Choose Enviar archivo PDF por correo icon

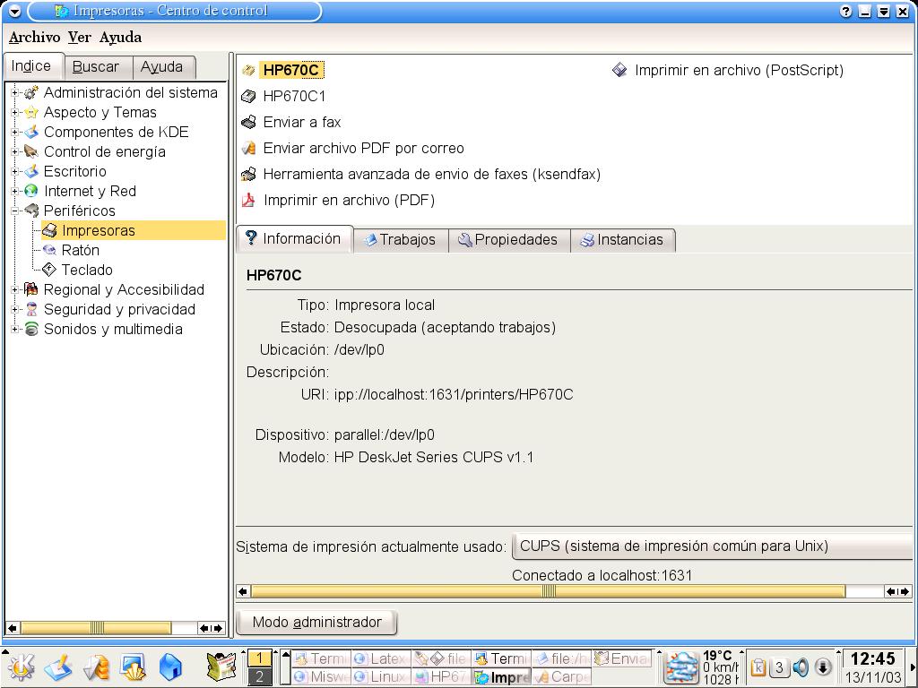(248, 148)
